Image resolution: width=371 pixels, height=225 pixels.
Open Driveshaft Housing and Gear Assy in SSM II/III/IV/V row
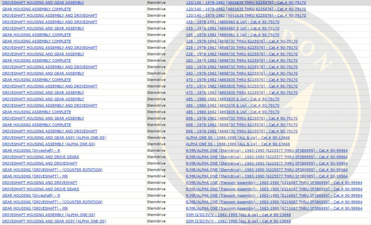coord(54,221)
